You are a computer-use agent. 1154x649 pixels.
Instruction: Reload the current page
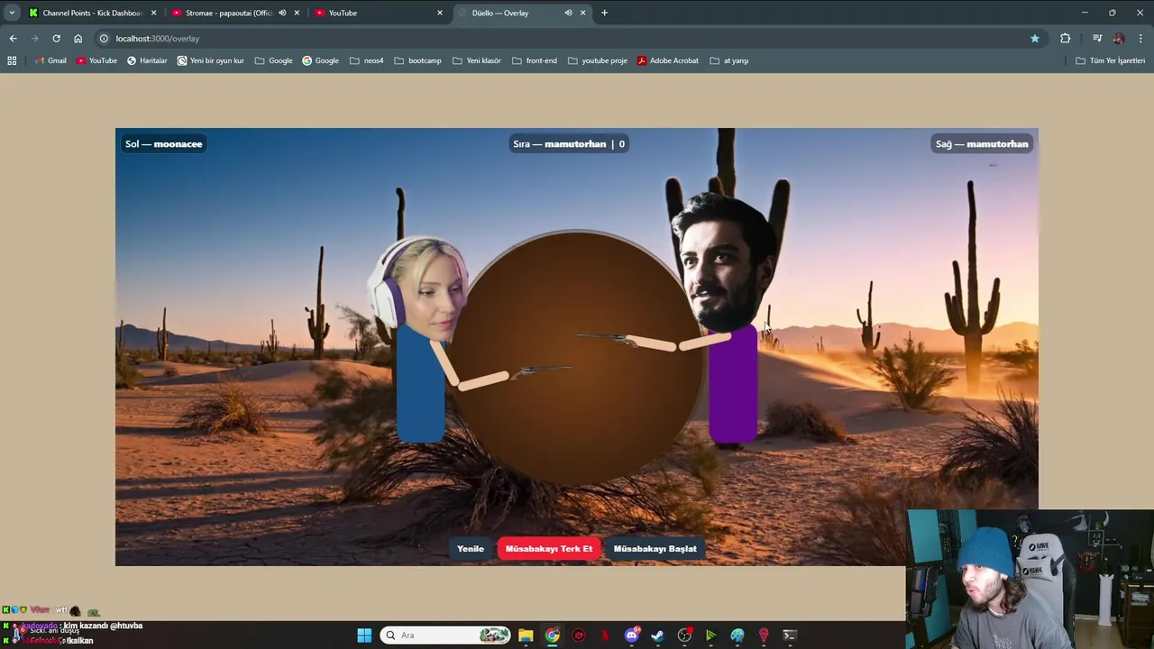point(56,39)
